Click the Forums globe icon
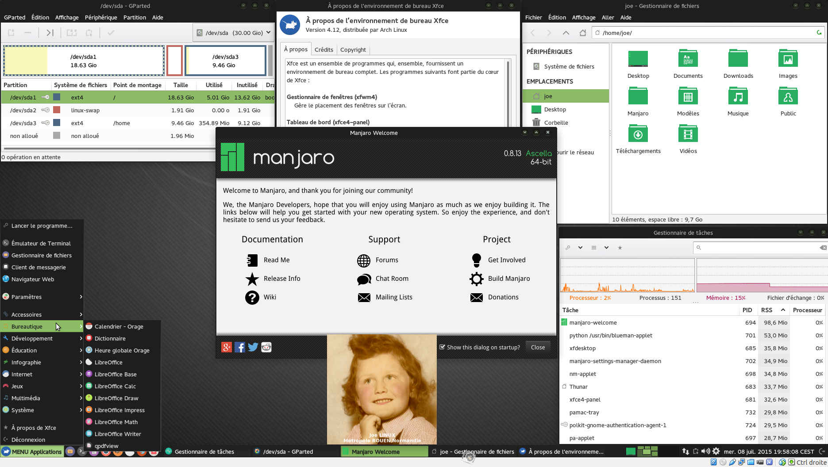Image resolution: width=828 pixels, height=467 pixels. [364, 260]
